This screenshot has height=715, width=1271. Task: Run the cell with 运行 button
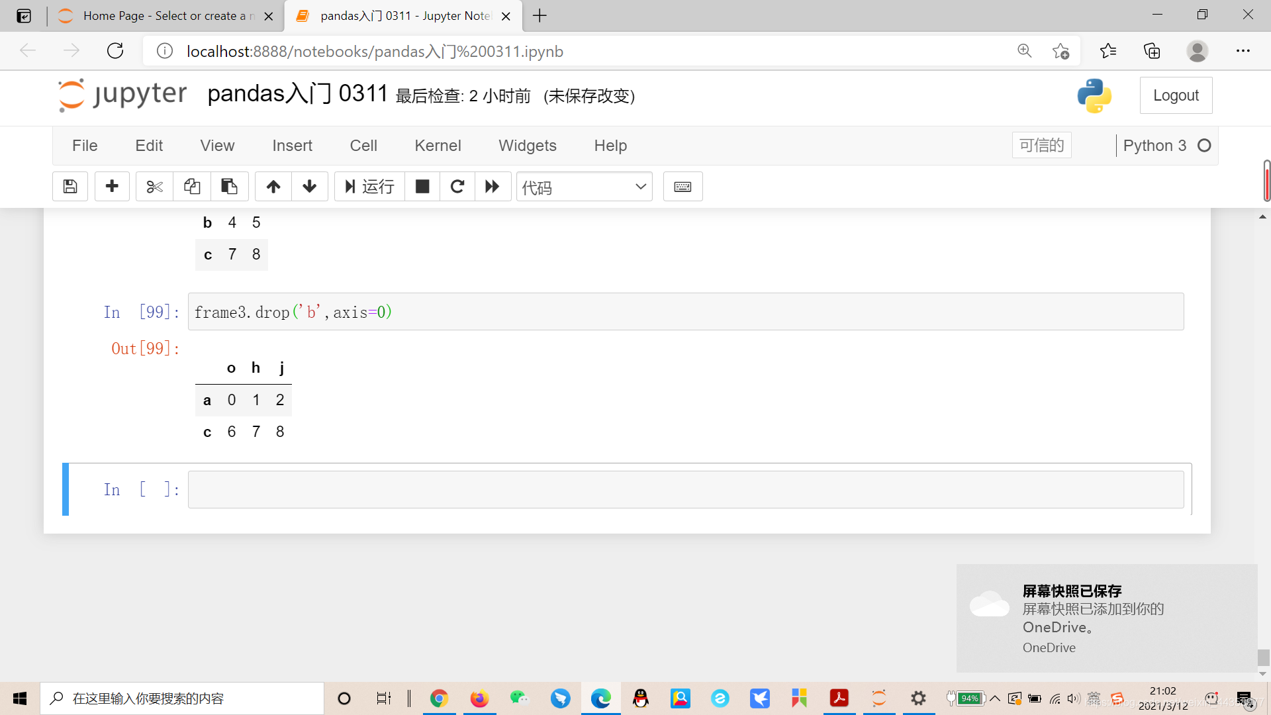click(369, 186)
